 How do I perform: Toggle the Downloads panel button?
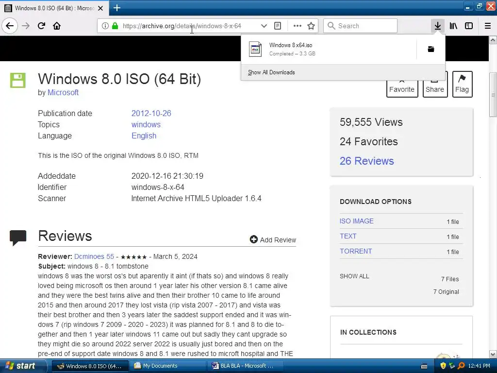coord(438,26)
